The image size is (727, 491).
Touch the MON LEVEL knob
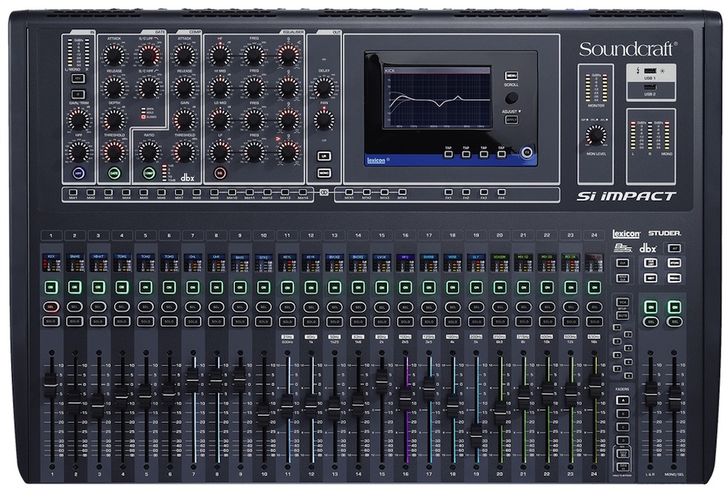(x=596, y=136)
